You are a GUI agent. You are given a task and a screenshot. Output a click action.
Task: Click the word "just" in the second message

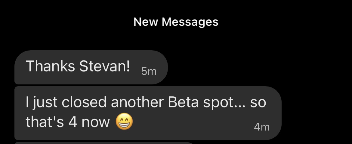click(45, 103)
